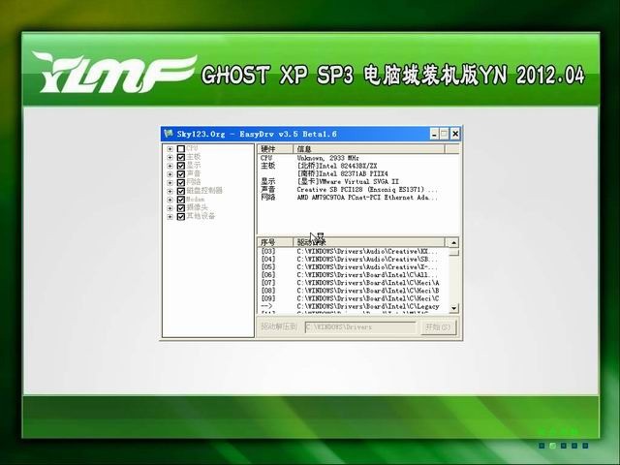Image resolution: width=620 pixels, height=465 pixels.
Task: Uncheck the 其他设备 checkbox
Action: (x=181, y=217)
